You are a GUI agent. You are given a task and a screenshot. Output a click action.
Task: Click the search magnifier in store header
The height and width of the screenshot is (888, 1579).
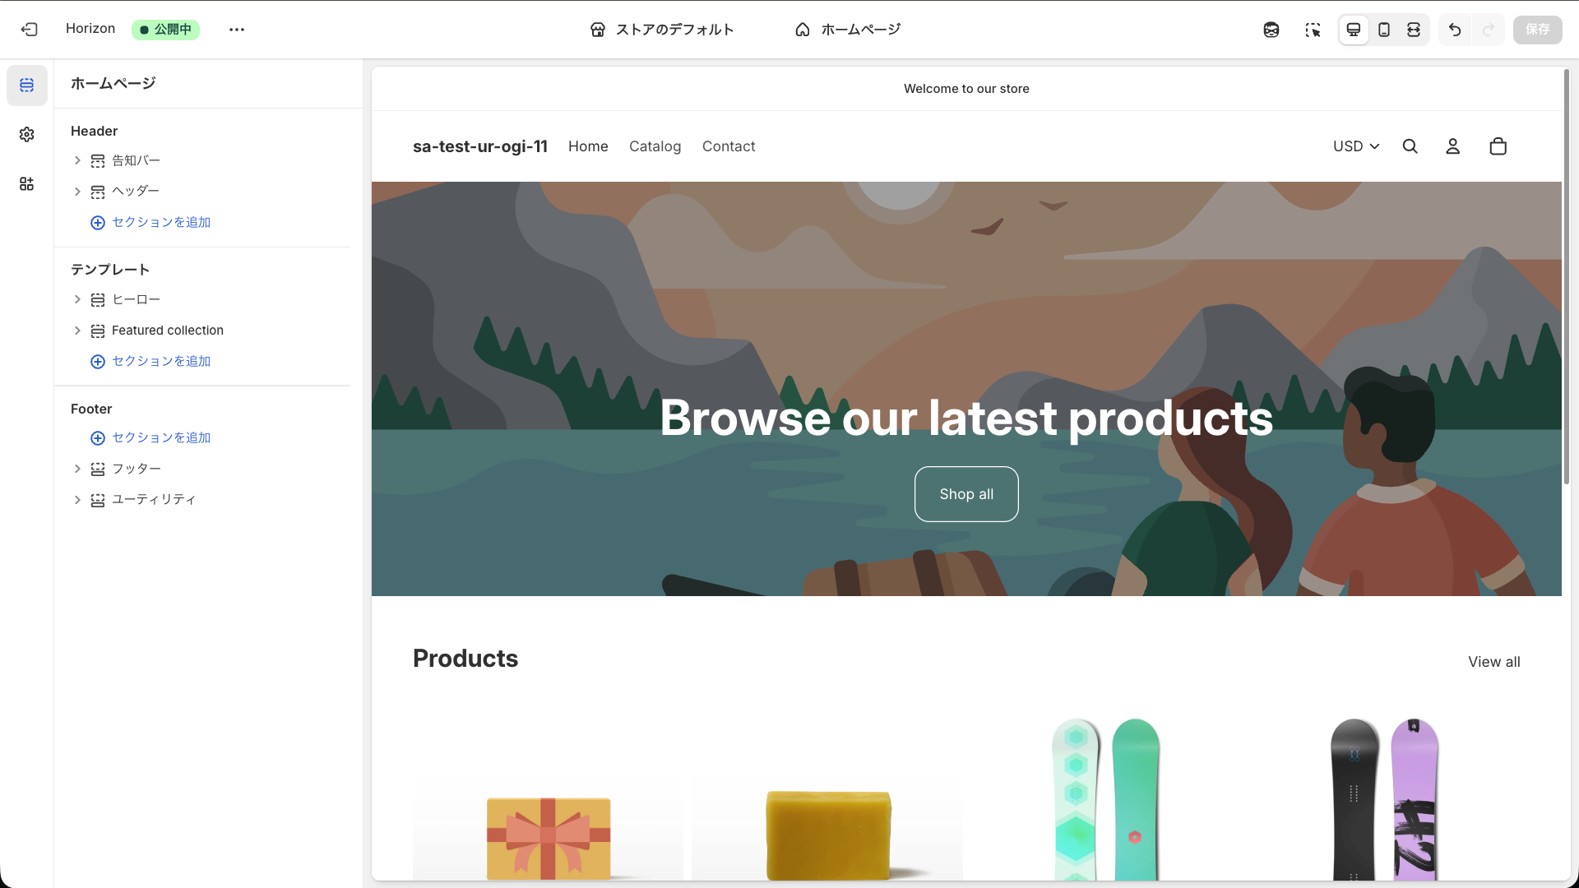click(1410, 146)
